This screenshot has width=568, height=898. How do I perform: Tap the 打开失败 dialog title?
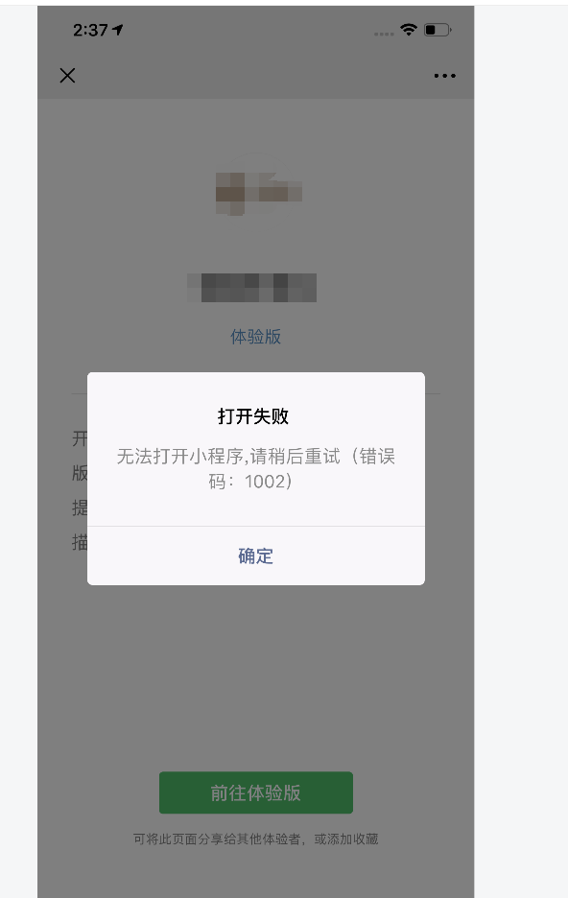point(253,416)
